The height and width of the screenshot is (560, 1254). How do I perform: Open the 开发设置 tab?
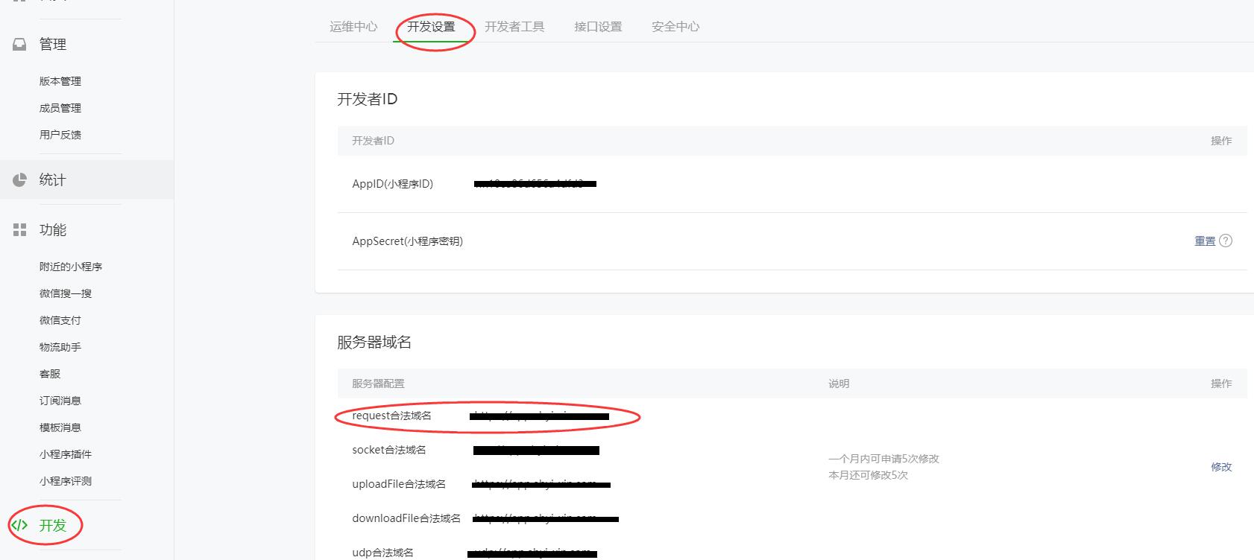pyautogui.click(x=431, y=27)
